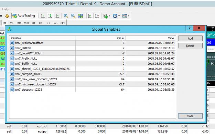The width and height of the screenshot is (215, 134).
Task: Click profit -1.32 in eurusd trade row
Action: pos(205,126)
